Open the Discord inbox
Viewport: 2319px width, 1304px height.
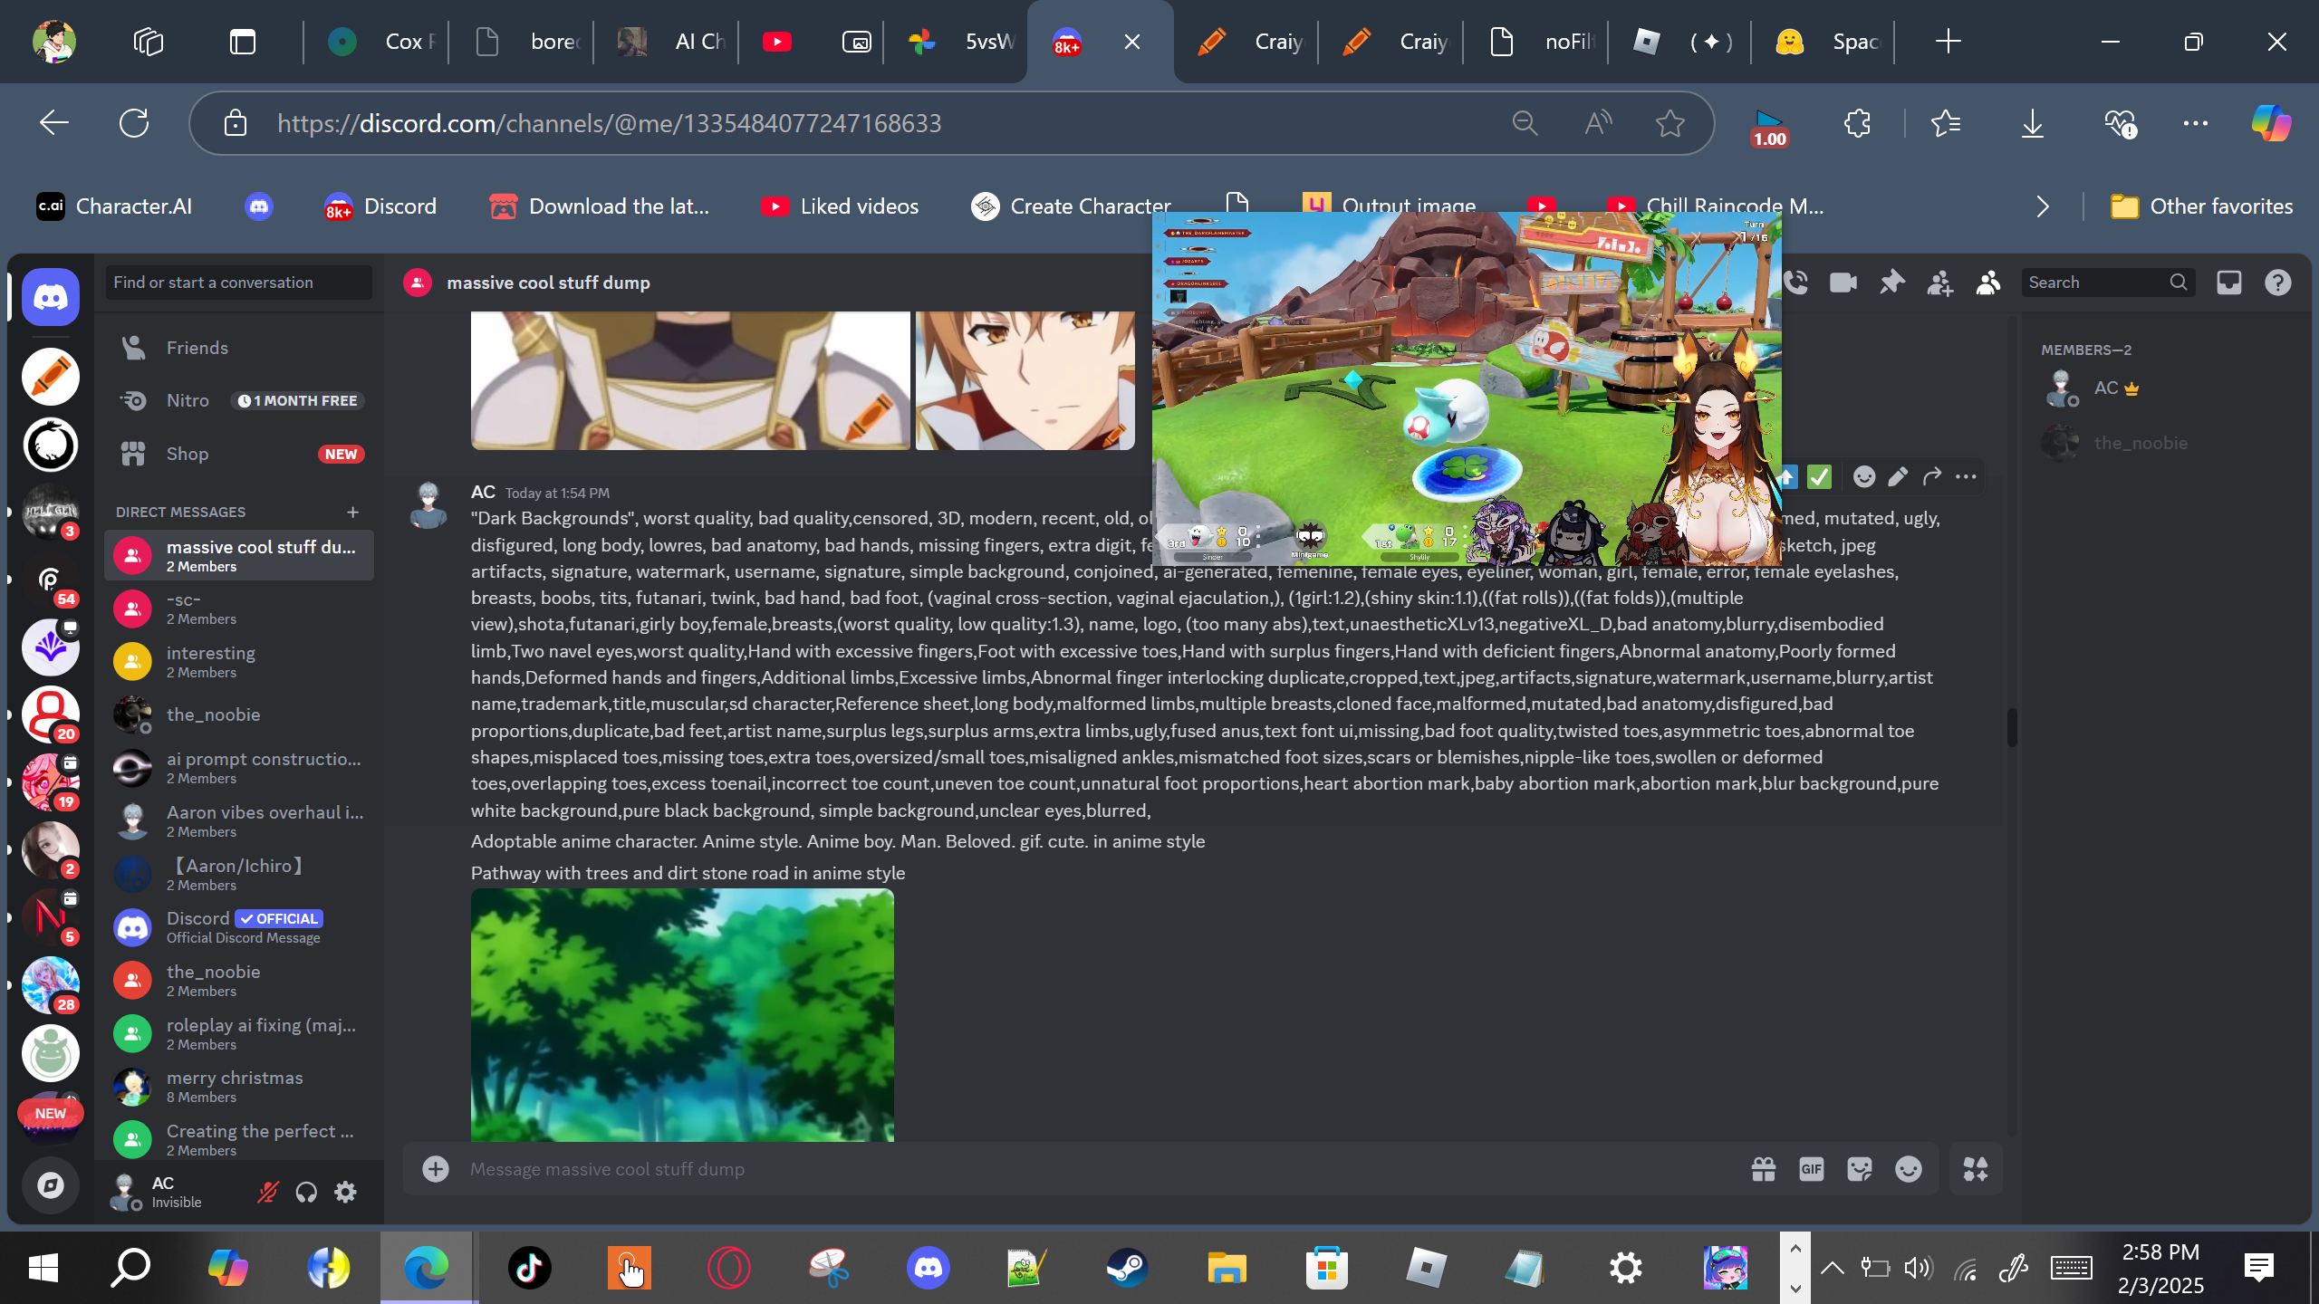[x=2229, y=283]
